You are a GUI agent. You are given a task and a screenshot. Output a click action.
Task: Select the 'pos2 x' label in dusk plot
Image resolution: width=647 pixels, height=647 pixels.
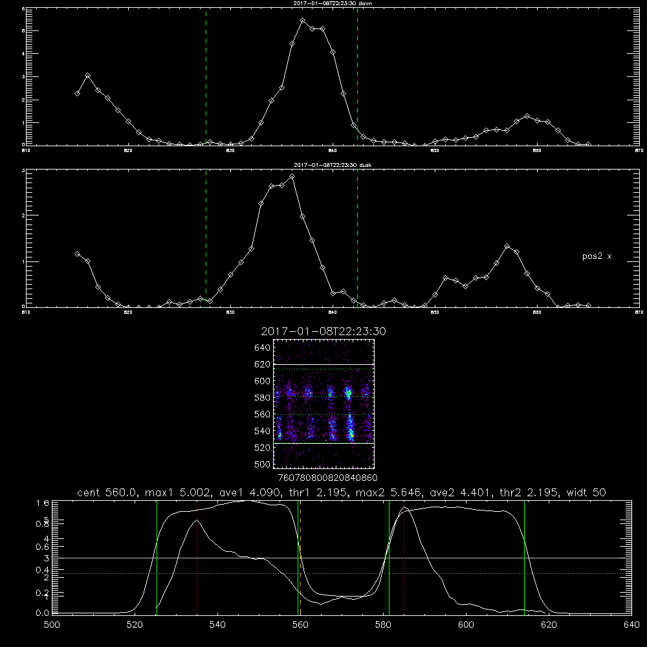(x=597, y=256)
